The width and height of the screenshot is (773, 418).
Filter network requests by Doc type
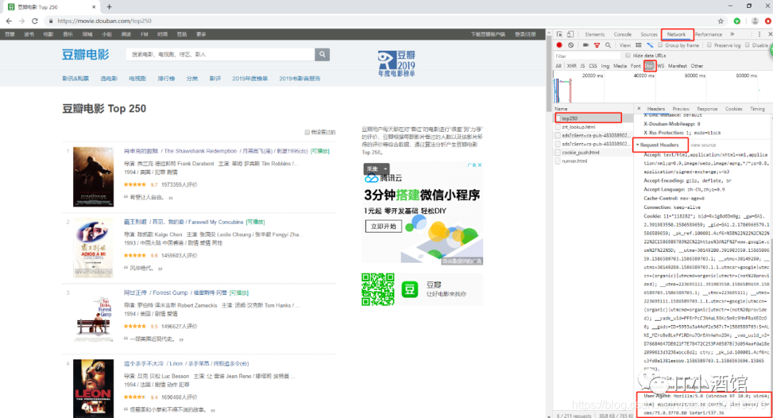(x=649, y=66)
